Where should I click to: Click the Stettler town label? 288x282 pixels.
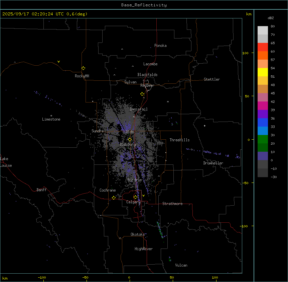click(212, 79)
